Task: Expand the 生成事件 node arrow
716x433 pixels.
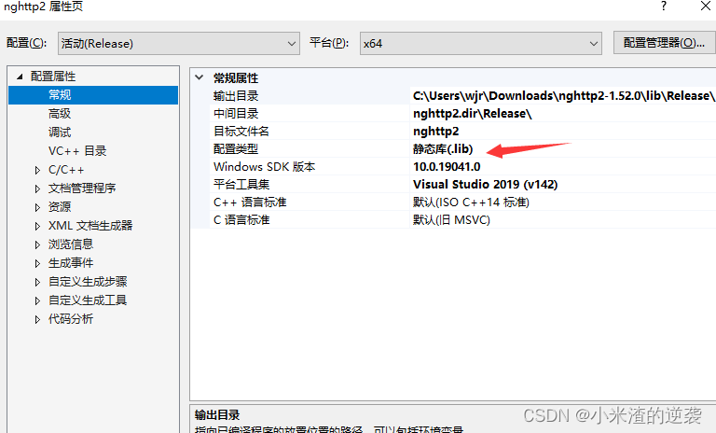Action: [37, 263]
